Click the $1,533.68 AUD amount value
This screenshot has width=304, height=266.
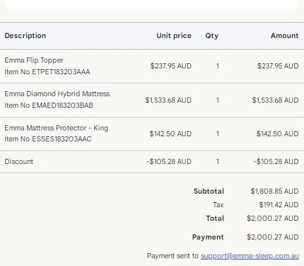point(276,100)
